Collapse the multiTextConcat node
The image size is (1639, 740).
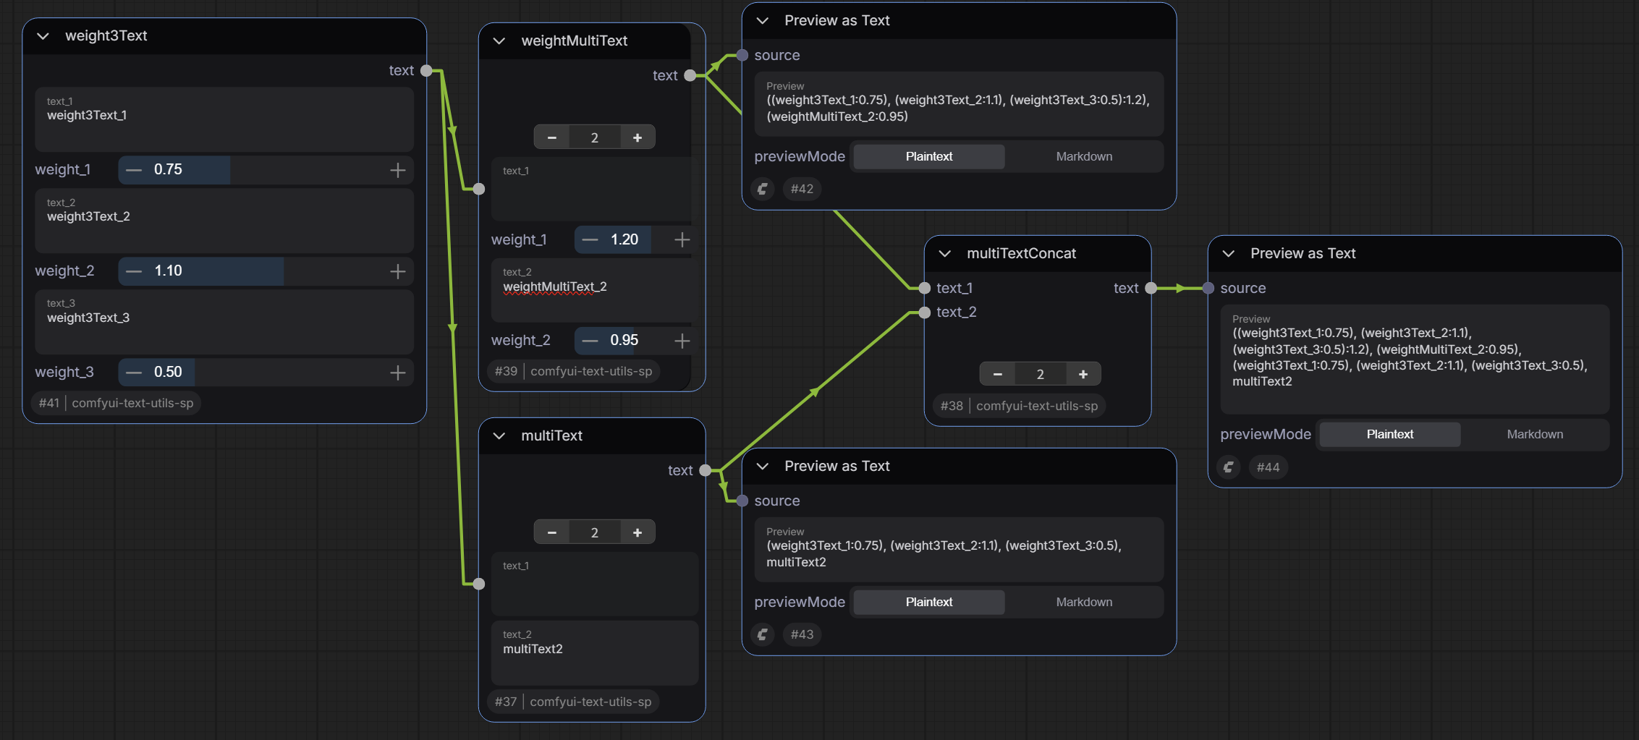(x=944, y=253)
